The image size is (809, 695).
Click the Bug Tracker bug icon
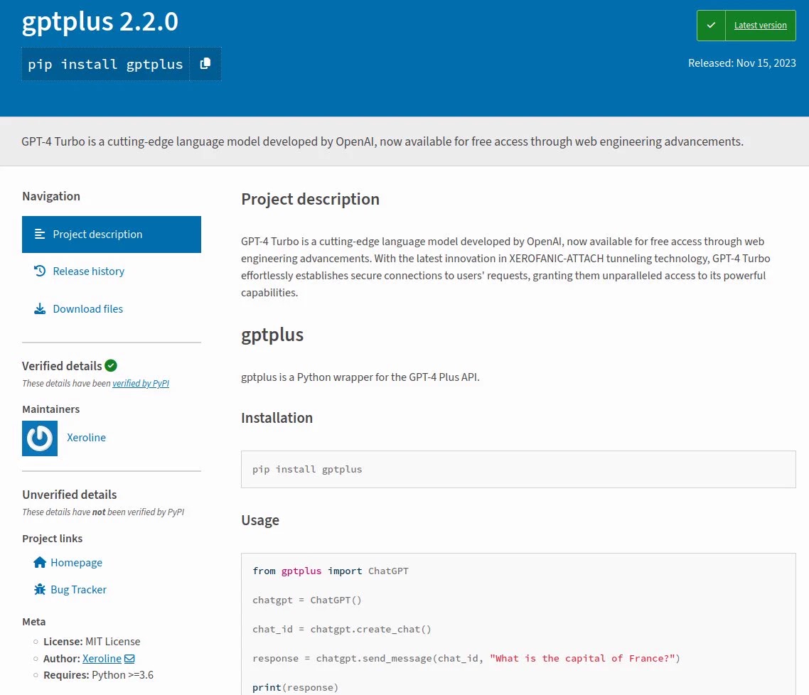[x=40, y=589]
